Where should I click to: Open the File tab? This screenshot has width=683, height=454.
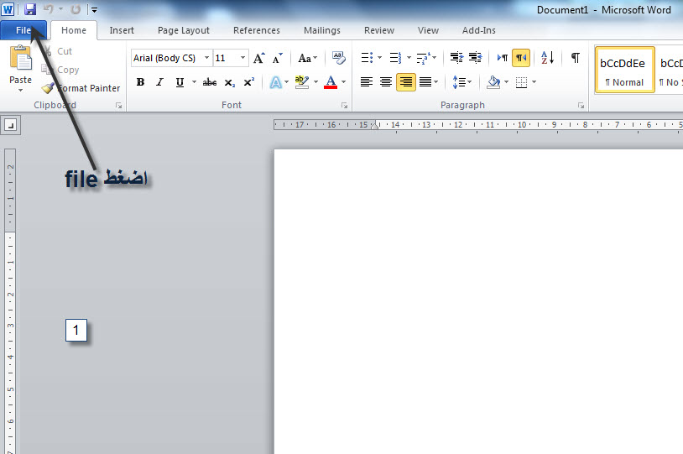point(23,30)
